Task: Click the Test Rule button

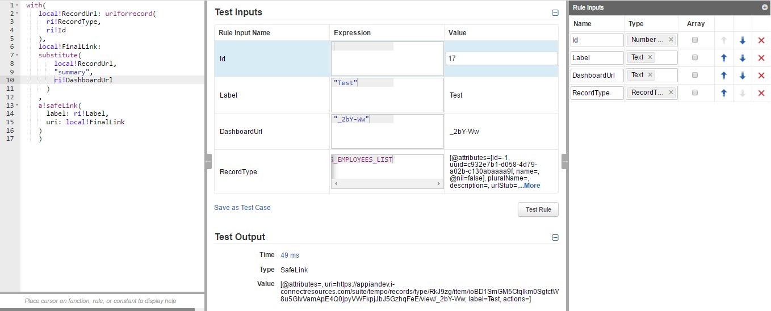Action: coord(538,209)
